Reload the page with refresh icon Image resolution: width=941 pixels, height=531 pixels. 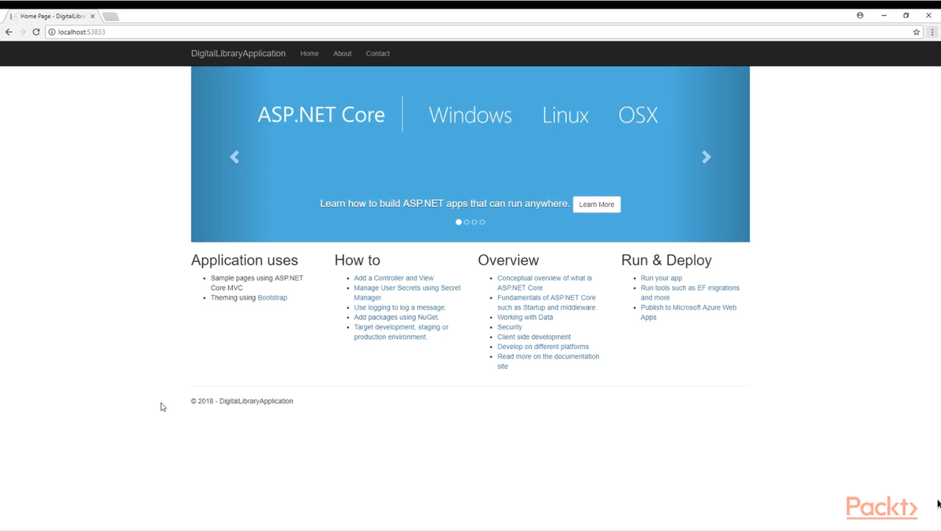pos(36,32)
